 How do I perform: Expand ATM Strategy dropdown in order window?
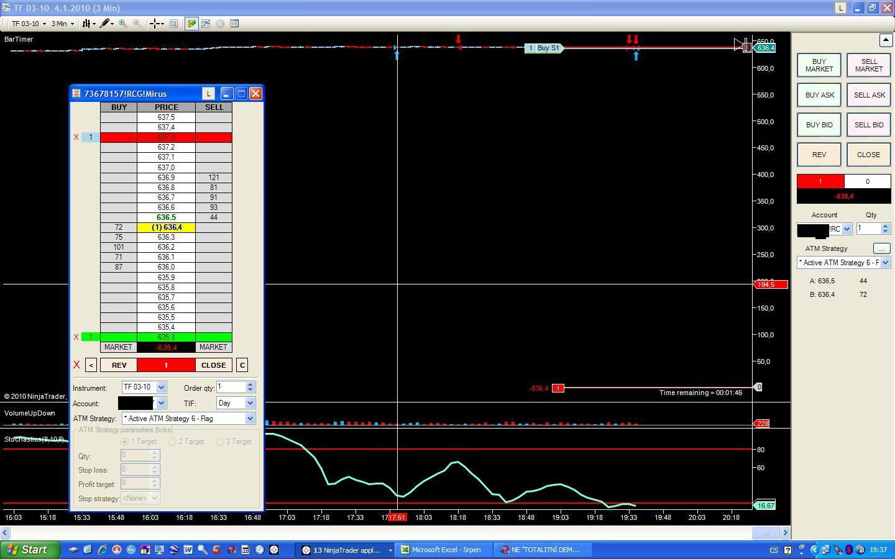(250, 419)
